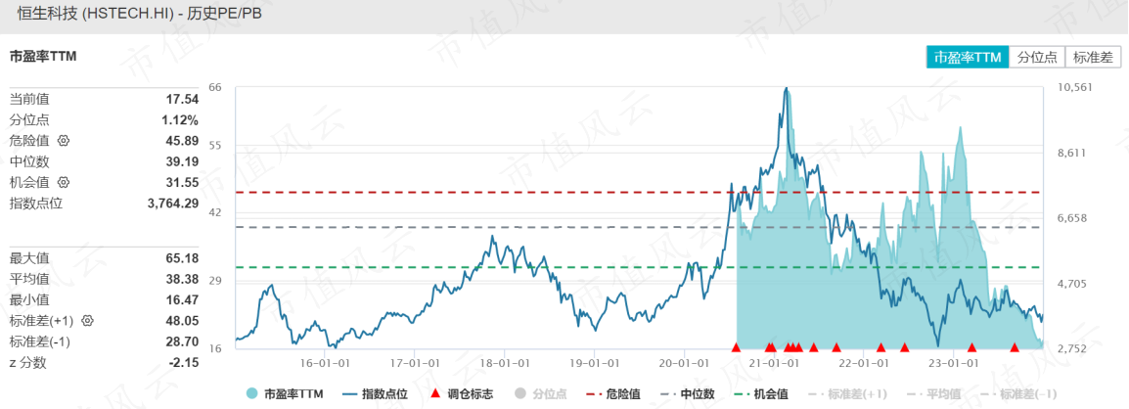Click the 恒生科技 历史PE/PB header title

point(135,15)
